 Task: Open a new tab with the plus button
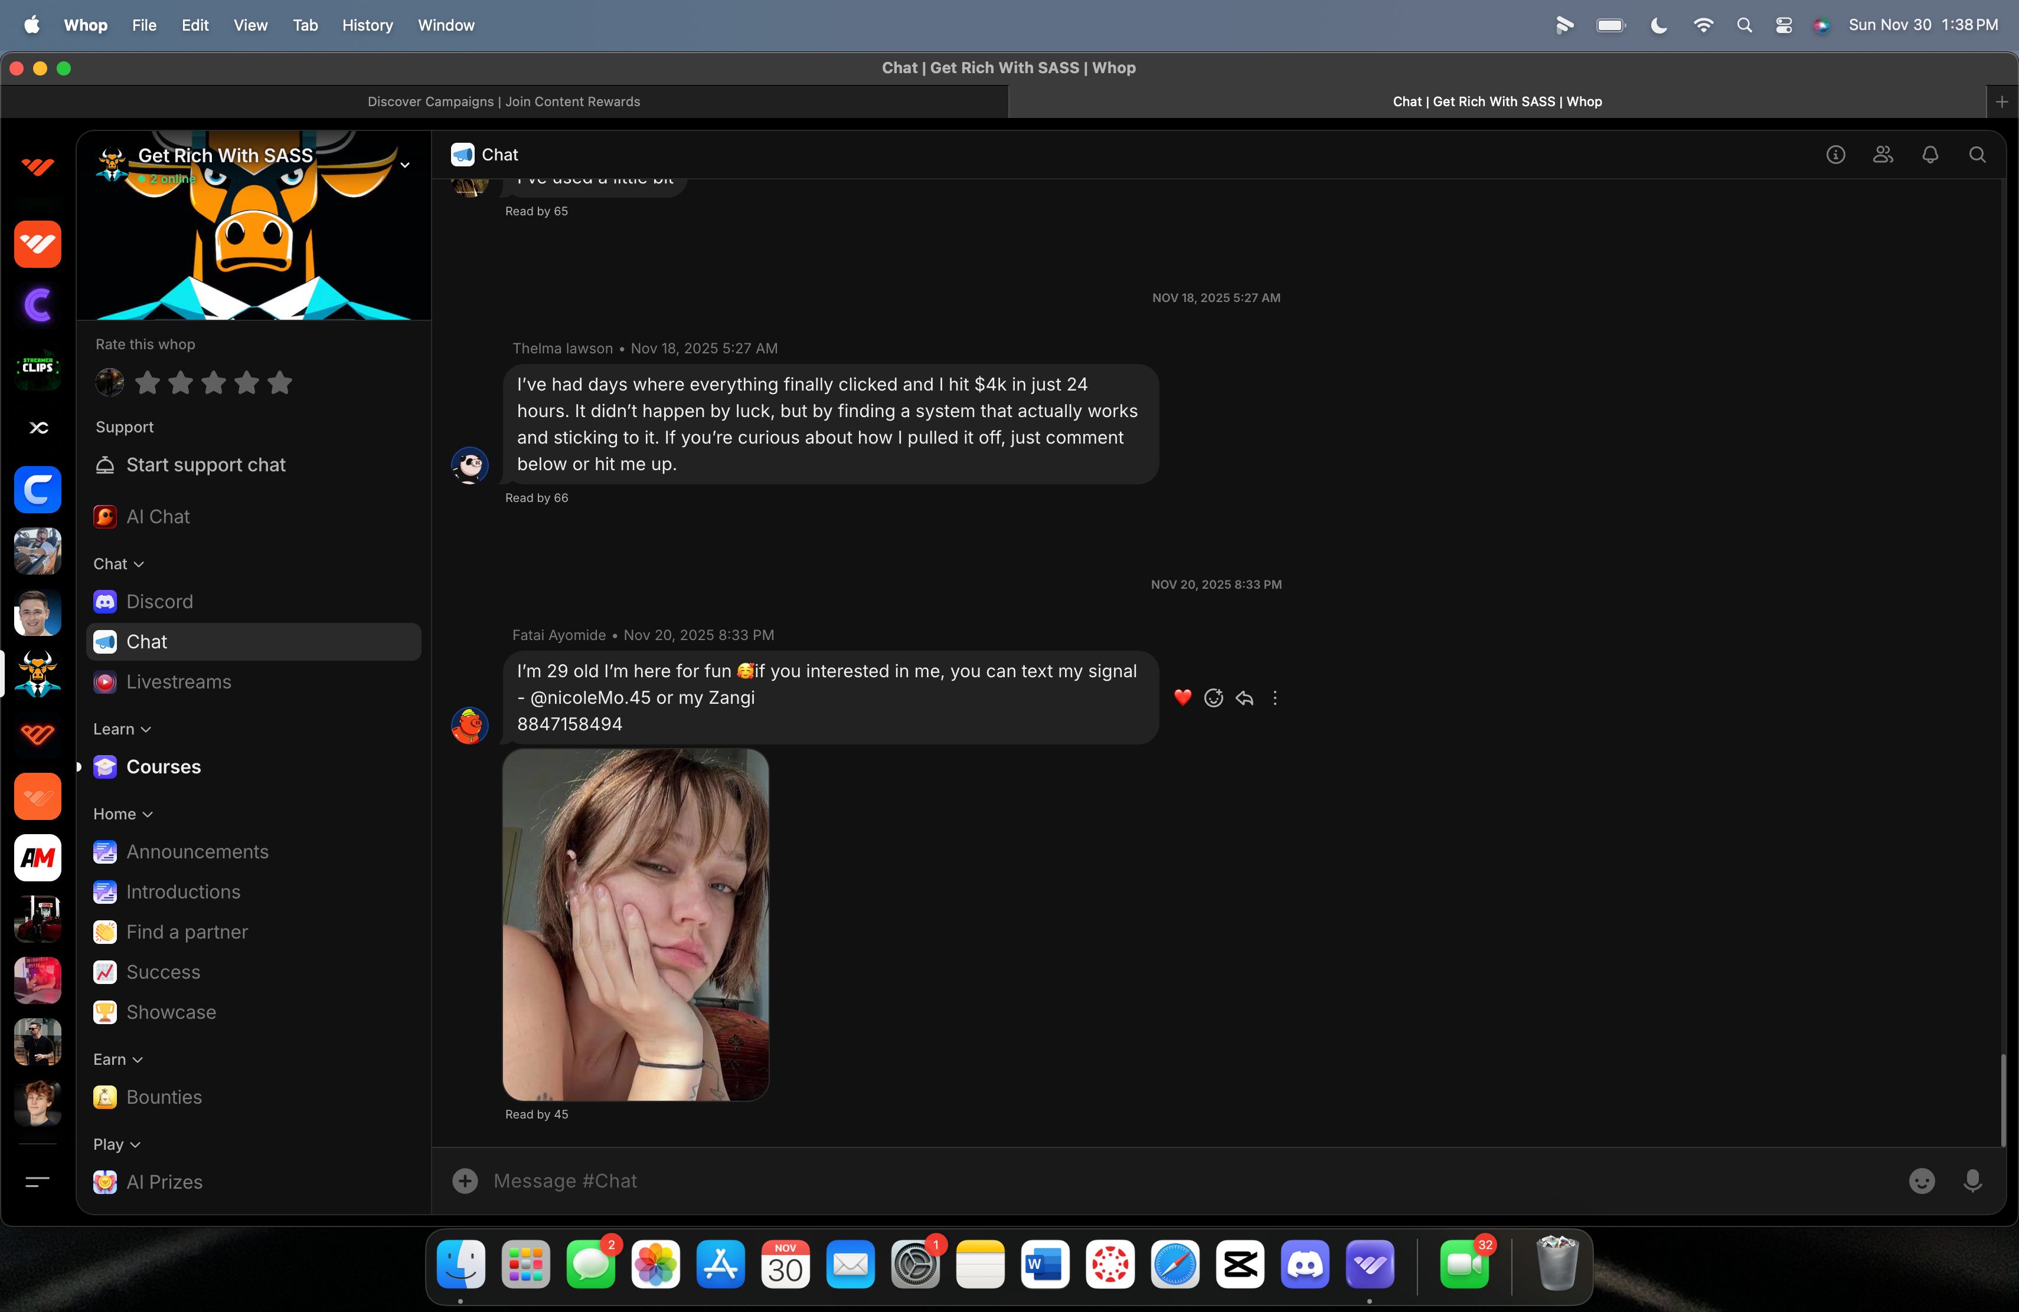pyautogui.click(x=2002, y=101)
